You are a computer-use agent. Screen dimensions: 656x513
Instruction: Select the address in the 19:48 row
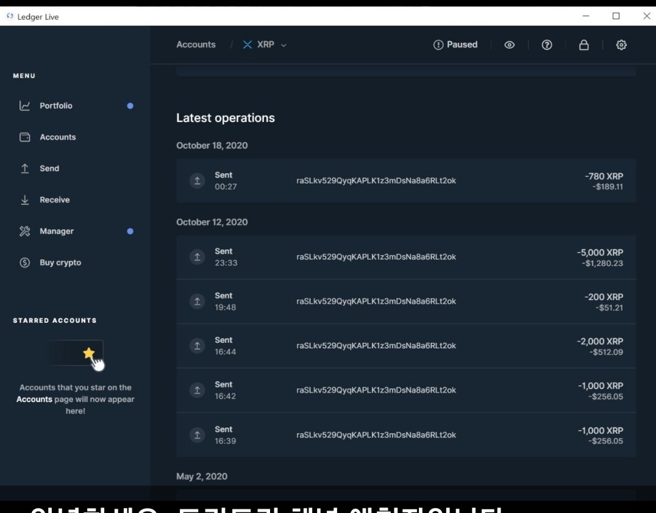click(376, 301)
